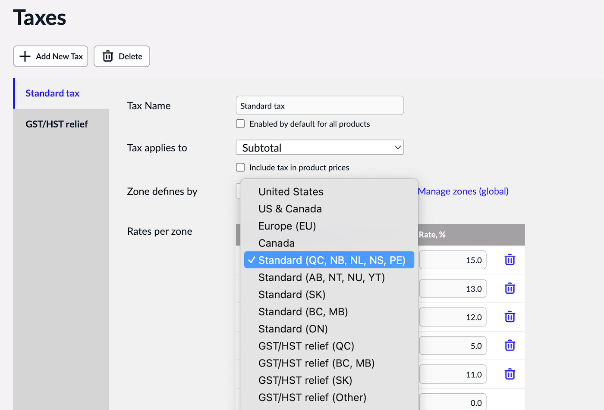Select 'GST/HST relief (QC)' zone option
Image resolution: width=604 pixels, height=410 pixels.
click(306, 346)
